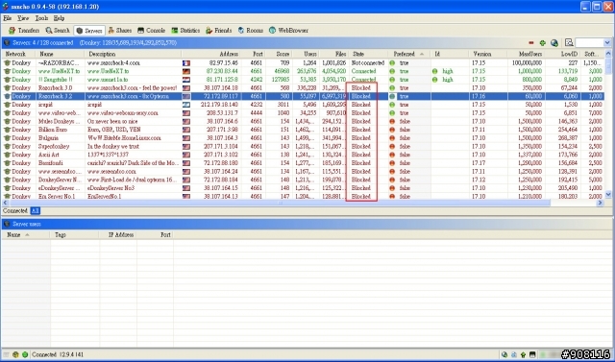The image size is (615, 362).
Task: Select the Ascii Art server row
Action: (303, 155)
